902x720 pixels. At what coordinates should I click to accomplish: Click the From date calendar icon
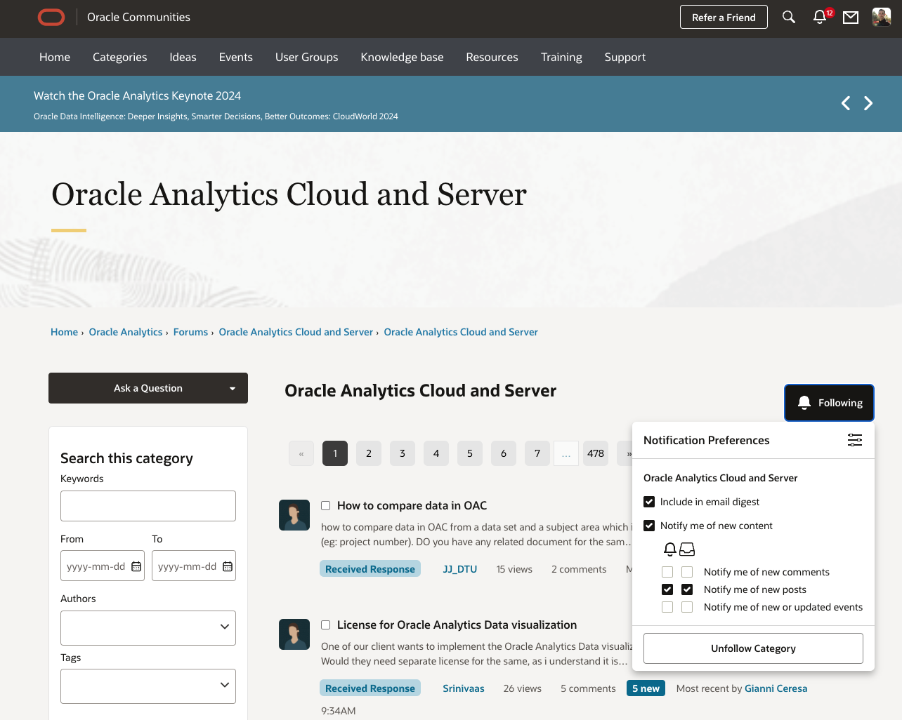136,566
